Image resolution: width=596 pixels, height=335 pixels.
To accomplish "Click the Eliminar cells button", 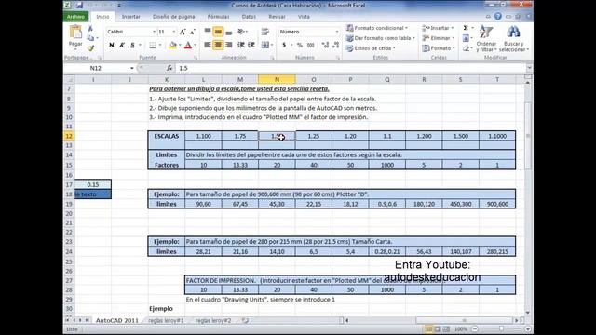I will click(439, 38).
